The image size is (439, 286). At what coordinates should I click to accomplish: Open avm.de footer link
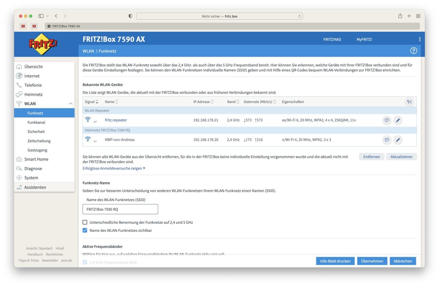point(66,261)
